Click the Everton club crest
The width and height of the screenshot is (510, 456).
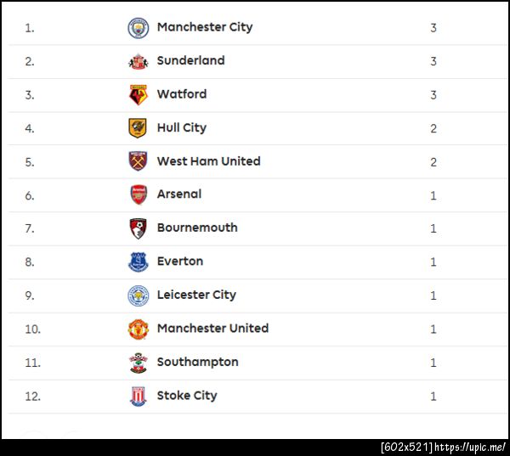(138, 262)
